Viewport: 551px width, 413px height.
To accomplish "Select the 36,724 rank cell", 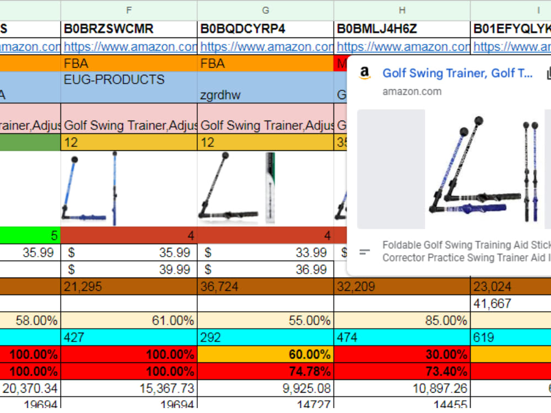I will [266, 286].
